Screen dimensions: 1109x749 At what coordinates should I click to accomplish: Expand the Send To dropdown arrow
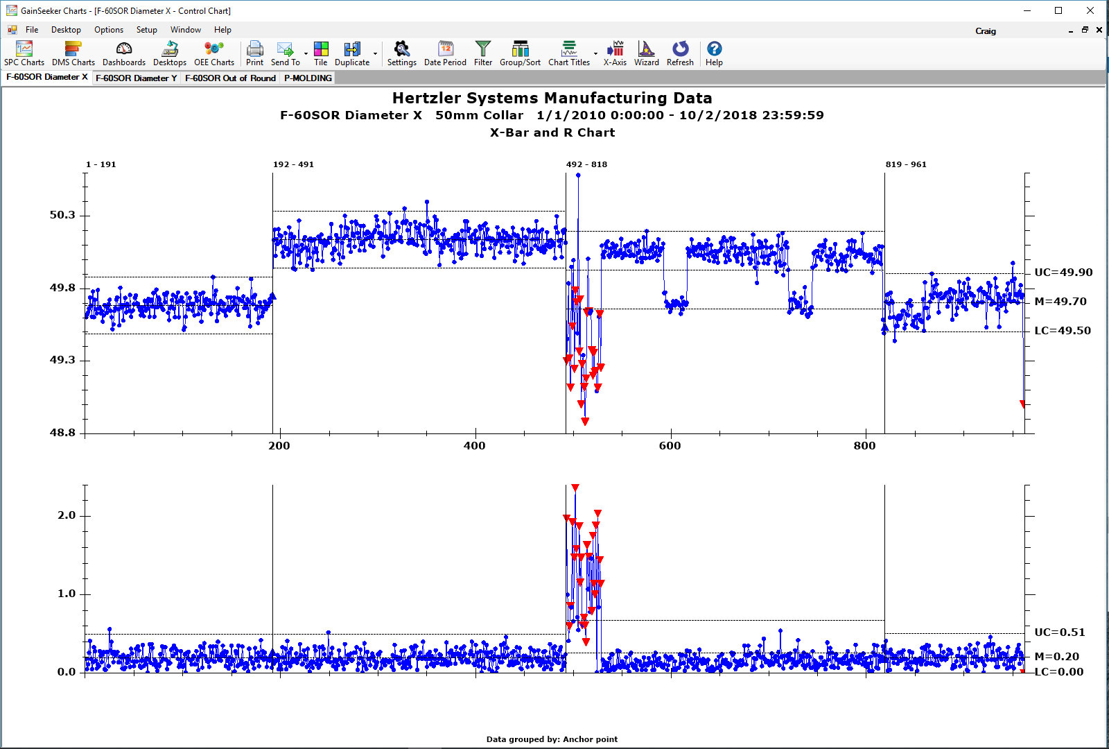(306, 53)
